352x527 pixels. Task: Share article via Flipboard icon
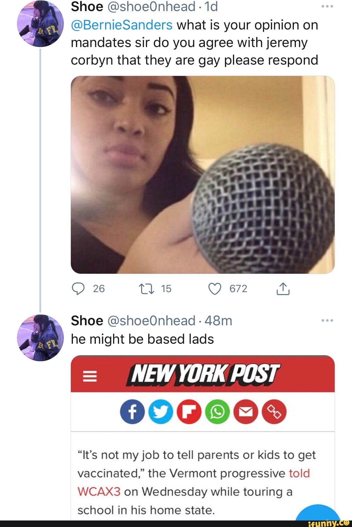pos(189,412)
